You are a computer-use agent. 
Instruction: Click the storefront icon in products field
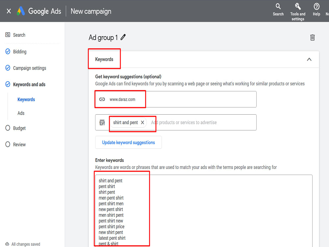pyautogui.click(x=102, y=123)
